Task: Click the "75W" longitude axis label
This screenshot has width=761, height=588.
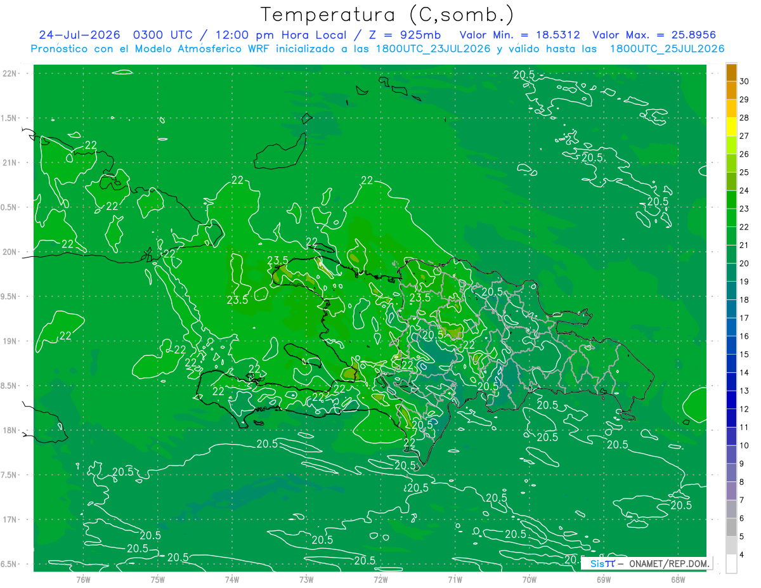Action: pos(158,579)
